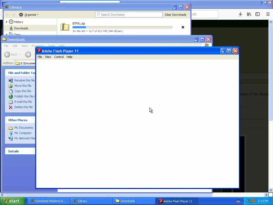This screenshot has height=205, width=273.
Task: Click the Clear Downloads button
Action: pyautogui.click(x=175, y=15)
